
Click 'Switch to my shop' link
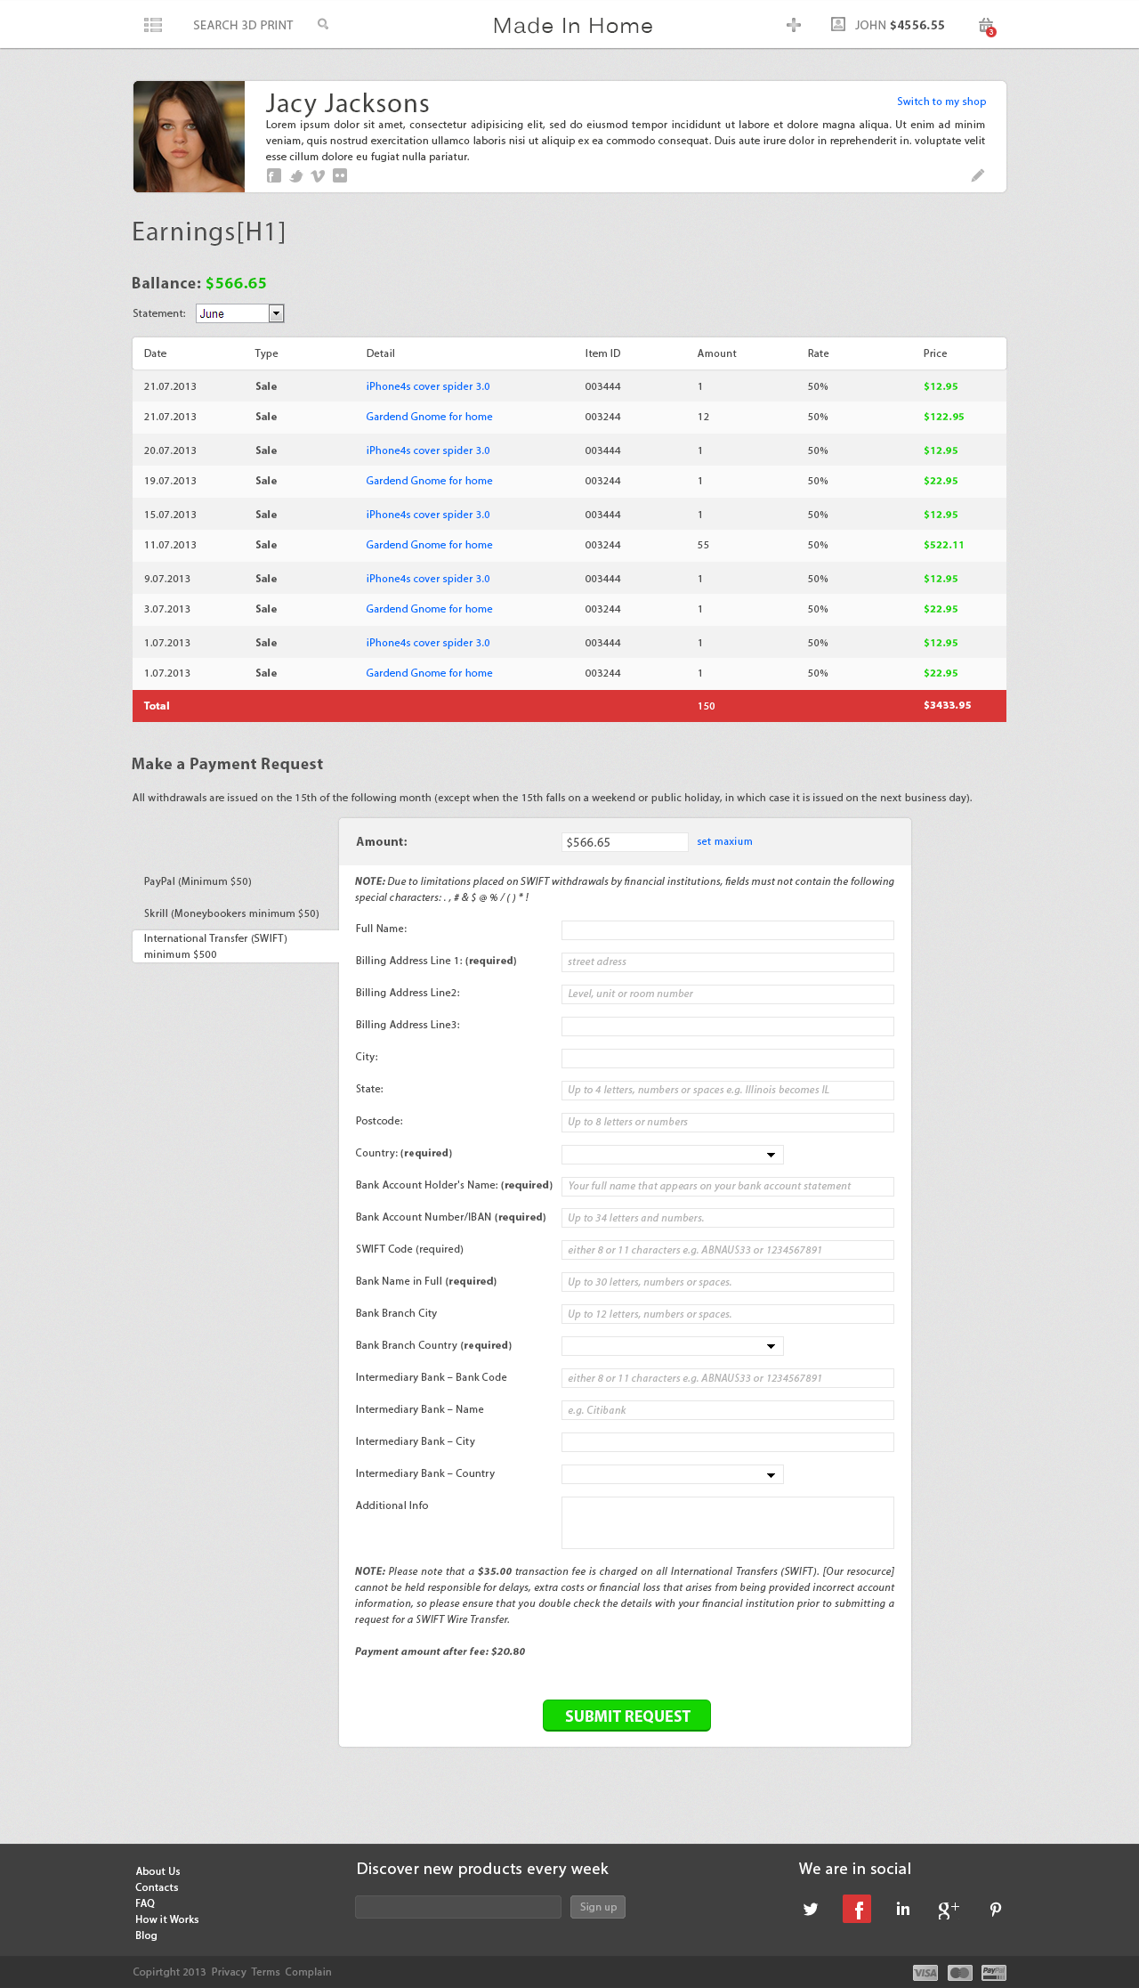coord(941,101)
